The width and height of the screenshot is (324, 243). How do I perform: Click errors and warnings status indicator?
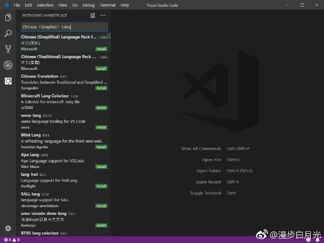click(x=12, y=240)
